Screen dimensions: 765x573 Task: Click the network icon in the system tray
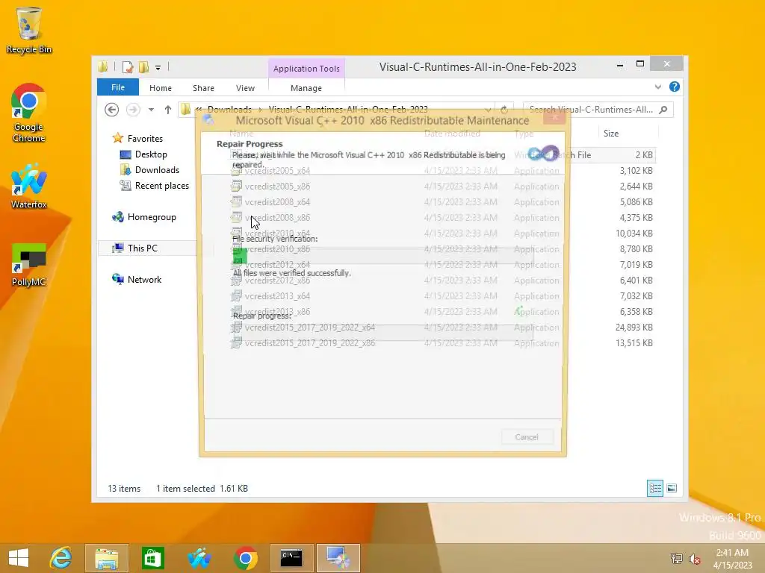click(x=677, y=558)
